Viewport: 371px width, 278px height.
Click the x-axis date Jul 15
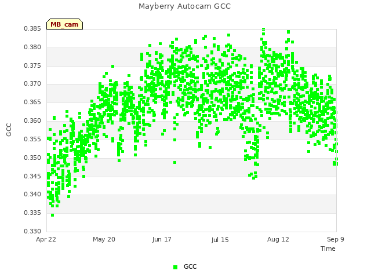coord(220,240)
